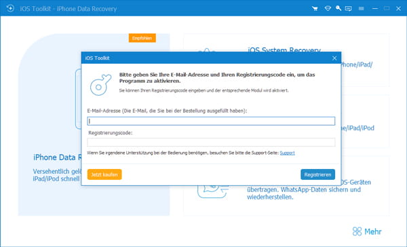Click the iPhone Data Recovery heading
This screenshot has height=247, width=407.
click(58, 157)
